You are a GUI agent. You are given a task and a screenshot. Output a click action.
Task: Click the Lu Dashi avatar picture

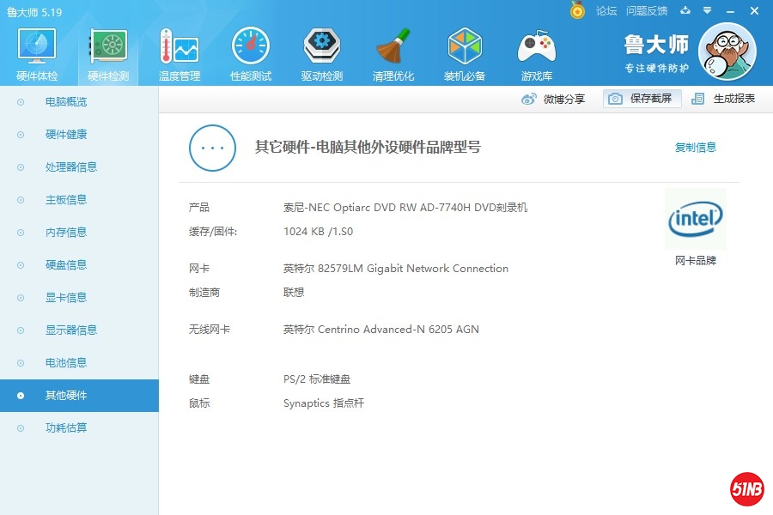pos(727,51)
